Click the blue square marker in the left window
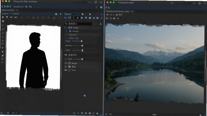 [85, 96]
